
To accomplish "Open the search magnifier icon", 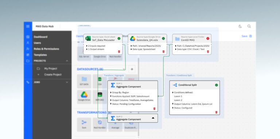I will tap(249, 26).
